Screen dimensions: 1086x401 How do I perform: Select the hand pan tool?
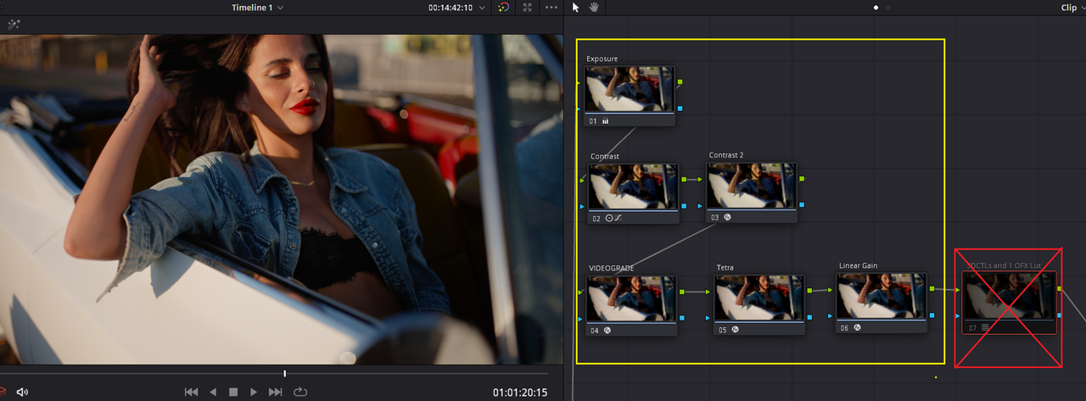pyautogui.click(x=595, y=8)
